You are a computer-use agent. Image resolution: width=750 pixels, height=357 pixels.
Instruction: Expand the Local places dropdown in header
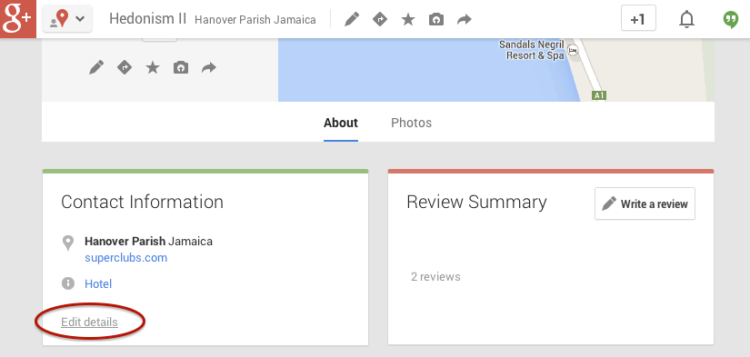pos(67,19)
